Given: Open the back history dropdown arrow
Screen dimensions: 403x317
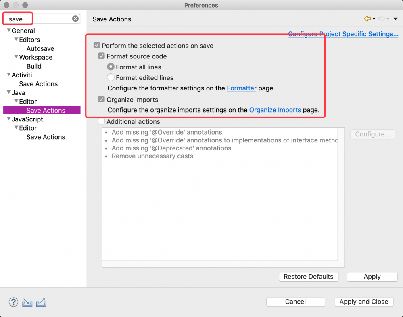Looking at the screenshot, I should 374,19.
